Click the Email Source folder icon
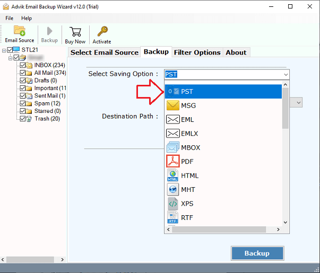The height and width of the screenshot is (273, 320). (20, 31)
